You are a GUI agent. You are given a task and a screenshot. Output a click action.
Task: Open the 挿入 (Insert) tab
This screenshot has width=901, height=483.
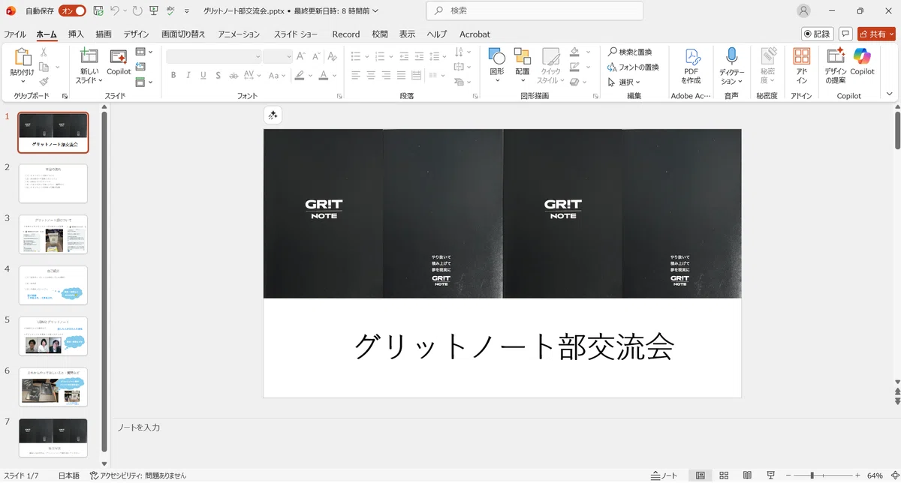click(76, 34)
